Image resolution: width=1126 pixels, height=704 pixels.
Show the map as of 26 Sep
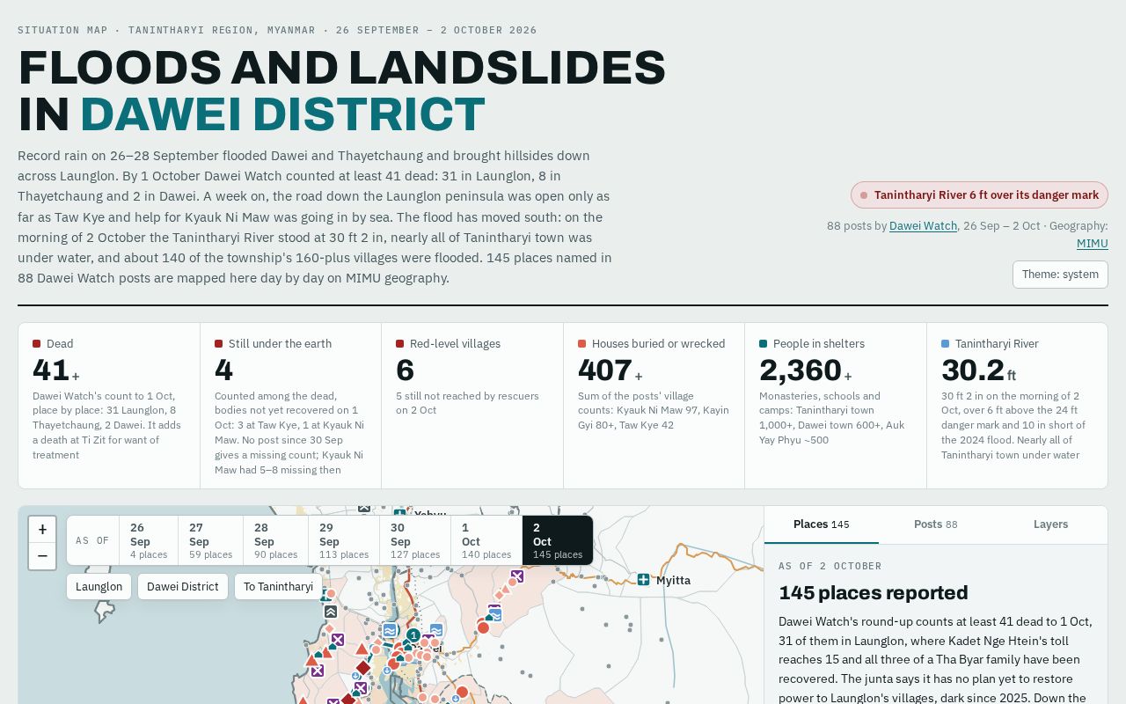tap(149, 540)
